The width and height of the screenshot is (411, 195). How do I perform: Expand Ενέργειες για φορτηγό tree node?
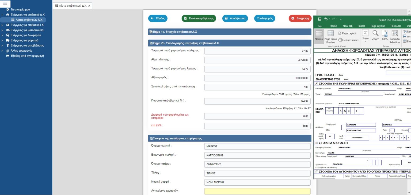2,40
